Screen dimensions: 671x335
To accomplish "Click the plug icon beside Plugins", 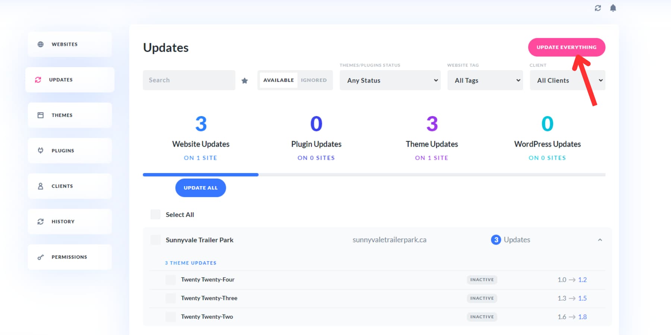I will coord(41,151).
